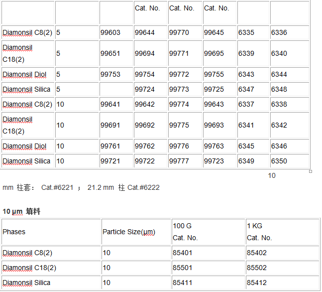The image size is (322, 292).
Task: Select cell 6348
Action: [290, 89]
